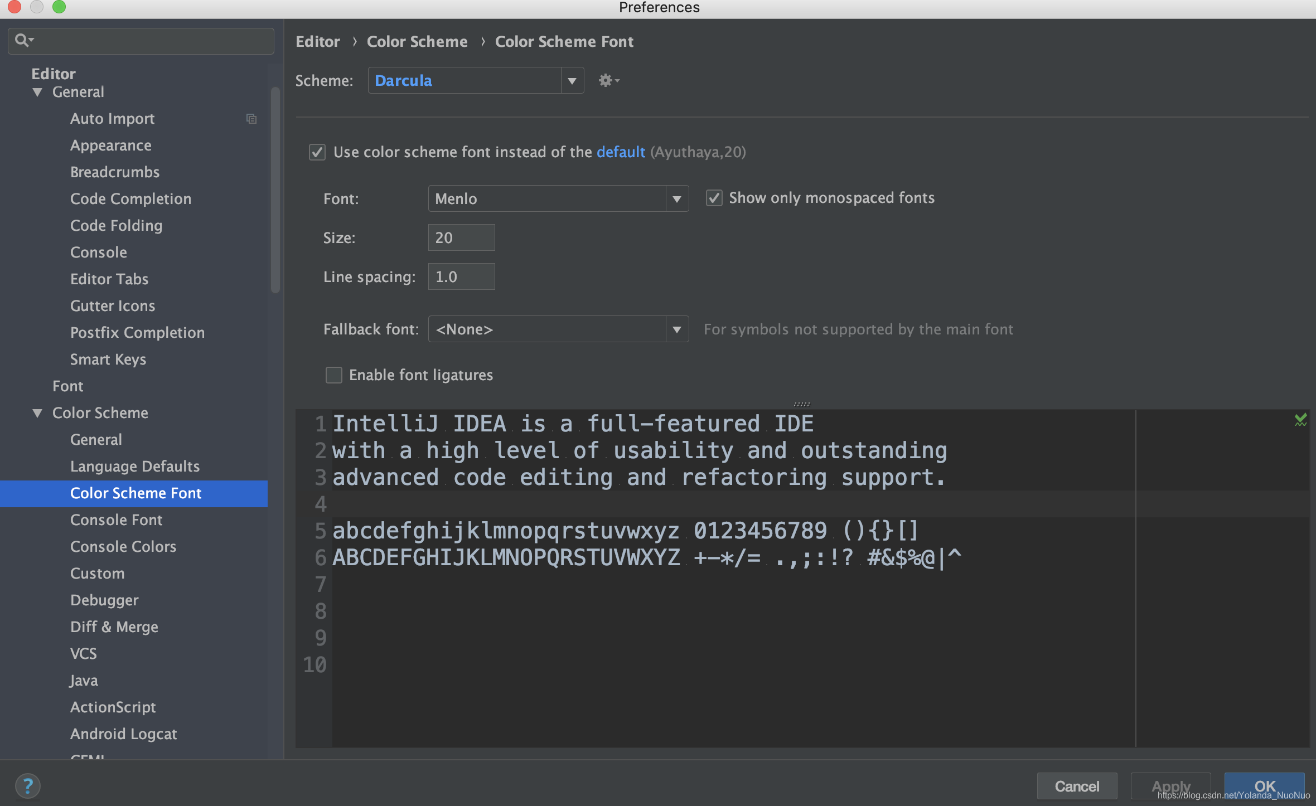Click the Size input field
The width and height of the screenshot is (1316, 806).
pos(461,238)
